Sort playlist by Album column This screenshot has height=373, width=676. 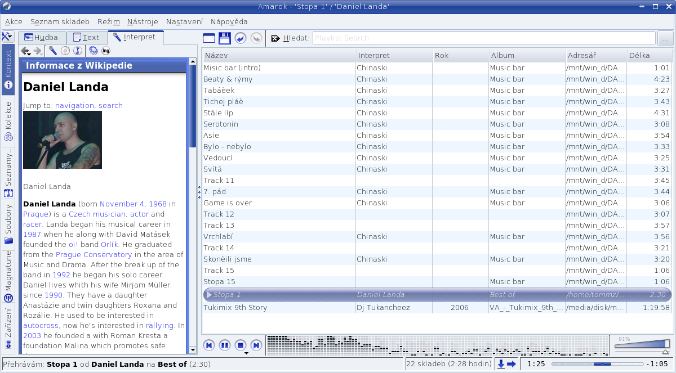click(527, 56)
